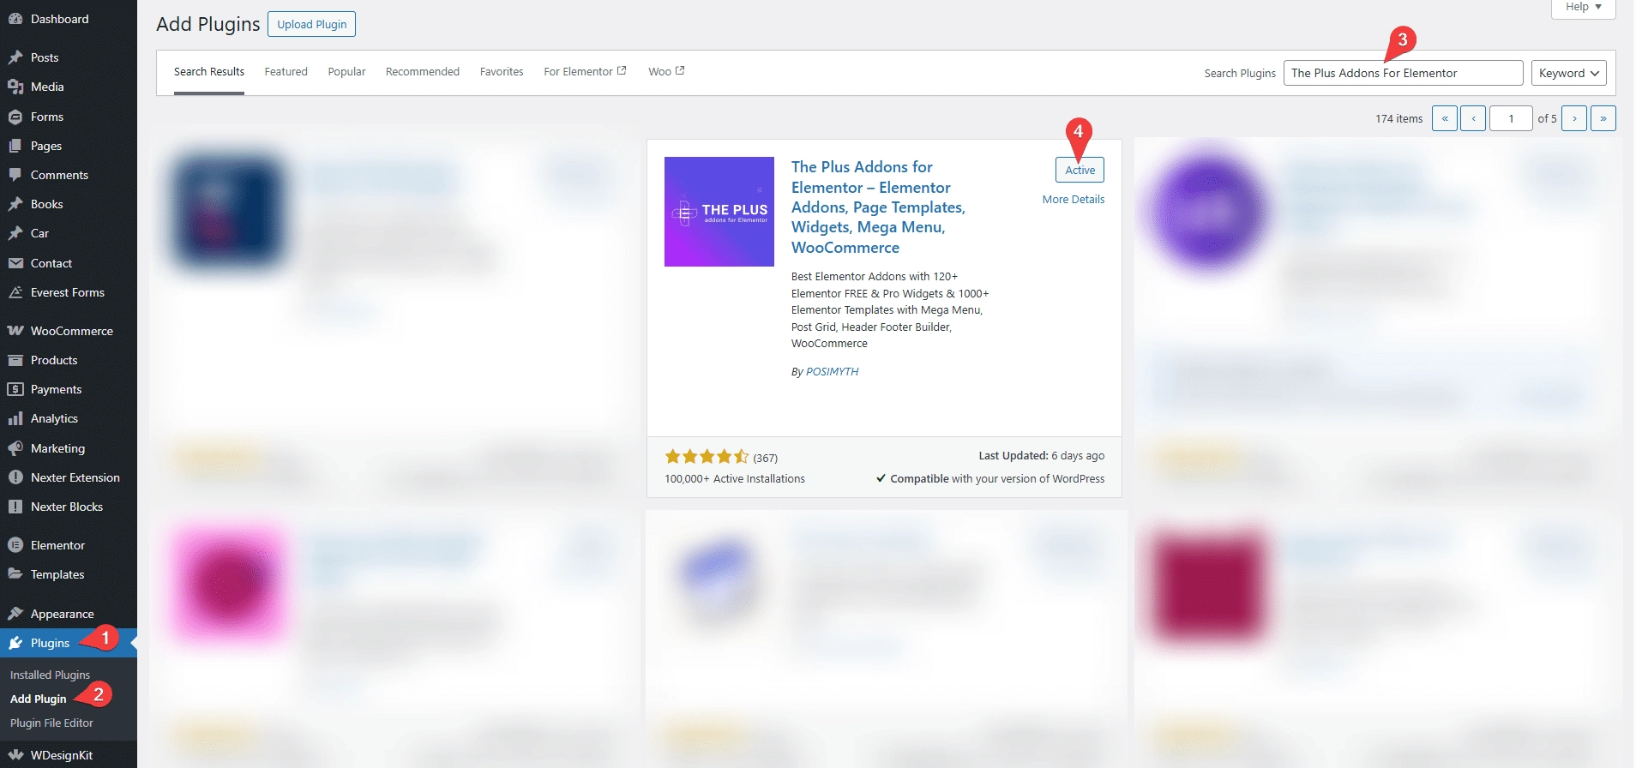Open the Keyword search type dropdown
Screen dimensions: 1636x768
tap(1568, 73)
